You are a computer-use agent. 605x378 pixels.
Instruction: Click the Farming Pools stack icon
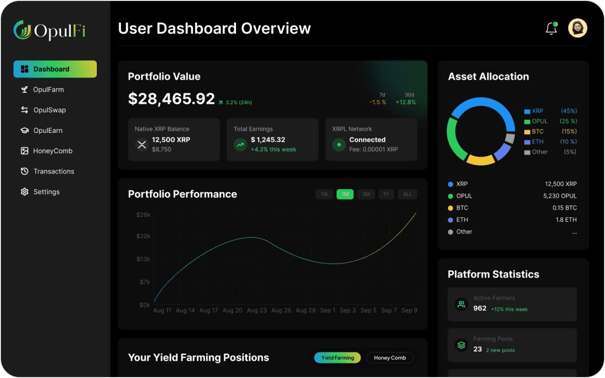tap(461, 345)
